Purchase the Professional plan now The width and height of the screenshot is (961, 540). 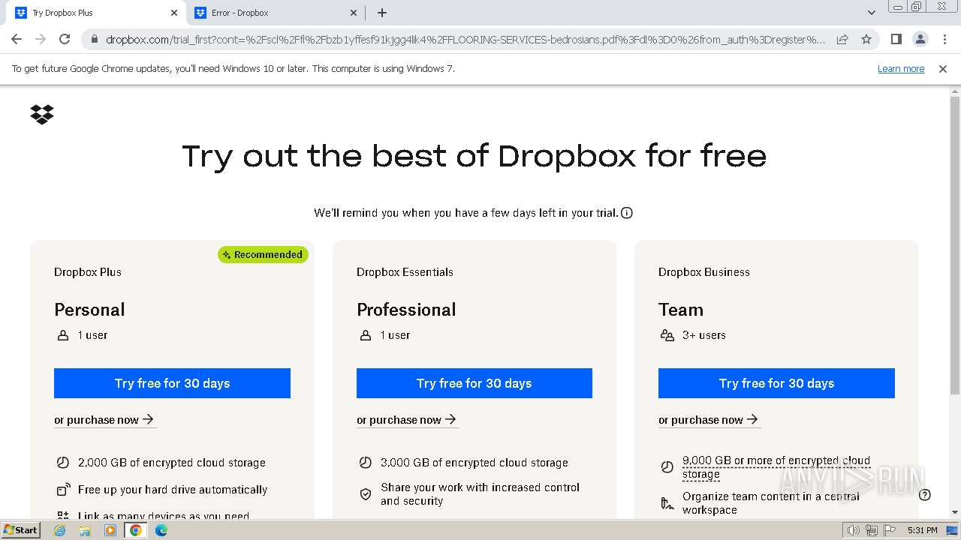tap(406, 420)
